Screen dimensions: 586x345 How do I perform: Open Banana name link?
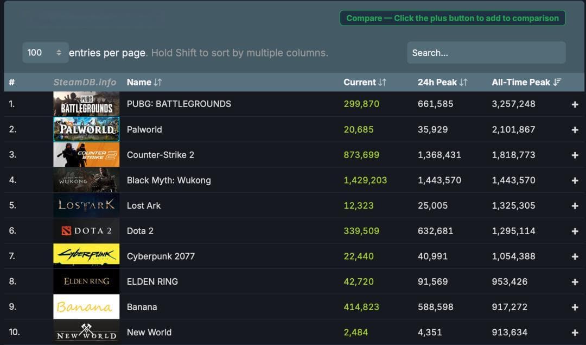tap(142, 307)
